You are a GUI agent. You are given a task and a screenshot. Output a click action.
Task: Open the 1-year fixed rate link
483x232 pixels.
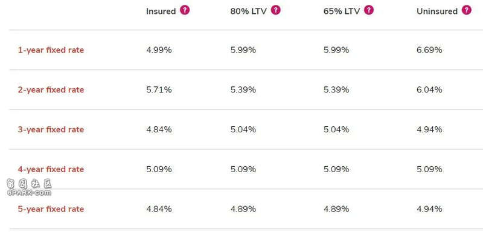click(51, 50)
